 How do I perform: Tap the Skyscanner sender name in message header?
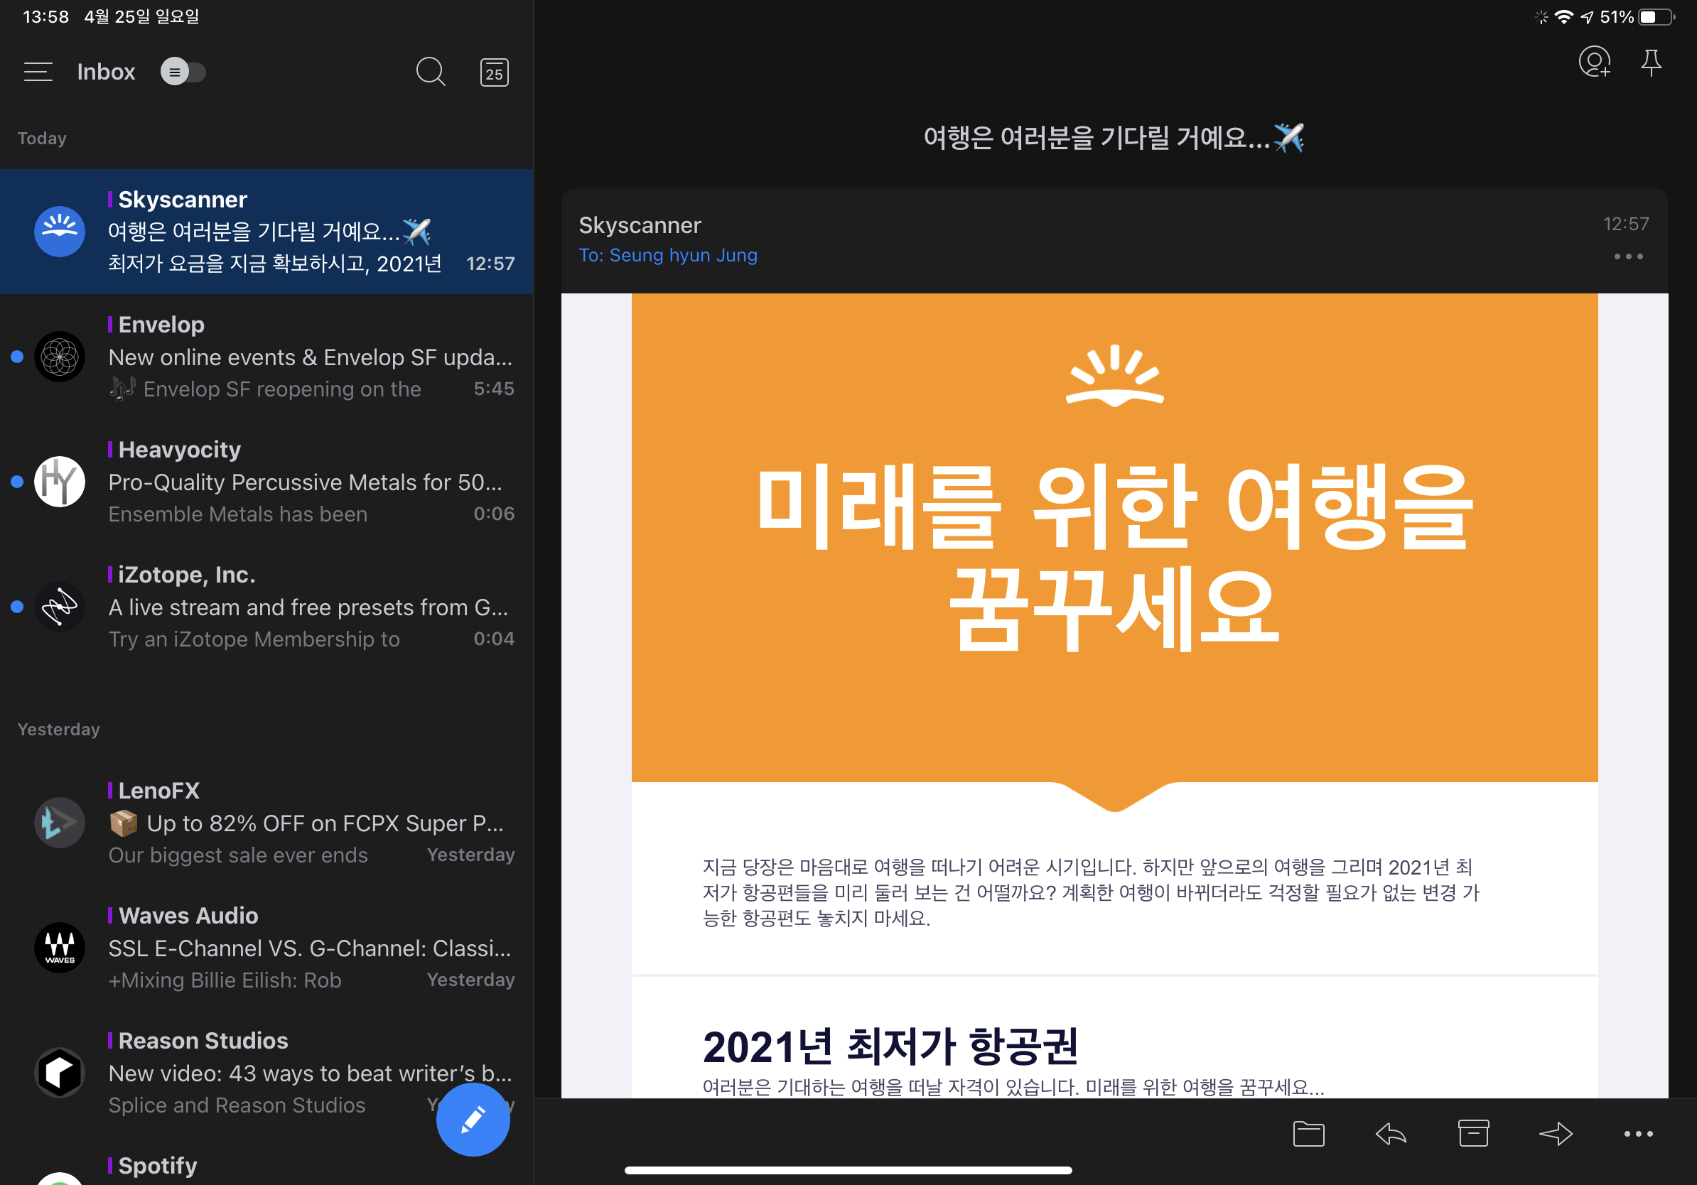tap(640, 225)
